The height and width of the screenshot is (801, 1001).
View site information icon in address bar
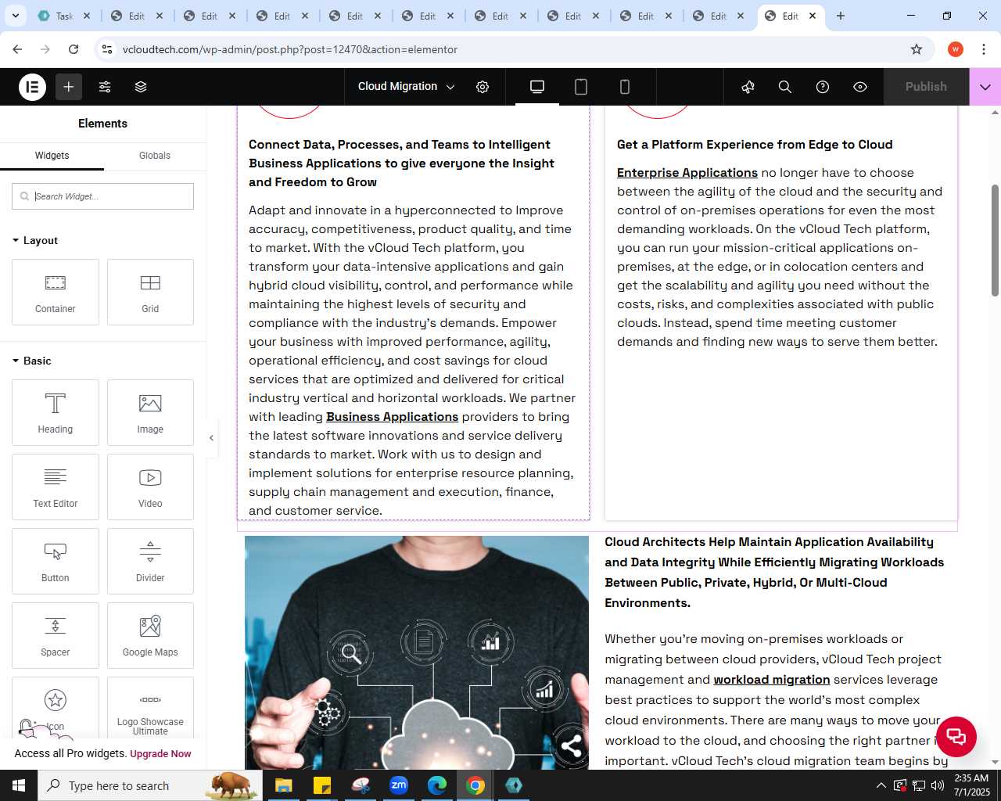[x=107, y=49]
